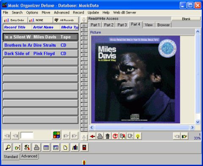203x166 pixels.
Task: Go to next record with right hand icon
Action: point(184,136)
